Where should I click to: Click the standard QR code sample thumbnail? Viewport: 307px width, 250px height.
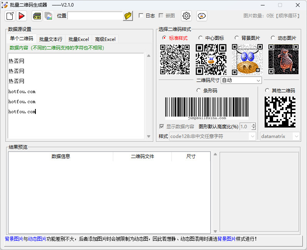(175, 60)
